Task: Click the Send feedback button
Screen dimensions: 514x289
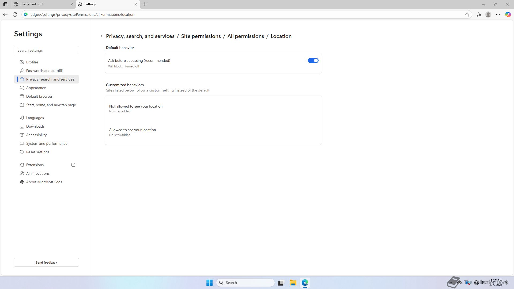Action: [46, 262]
